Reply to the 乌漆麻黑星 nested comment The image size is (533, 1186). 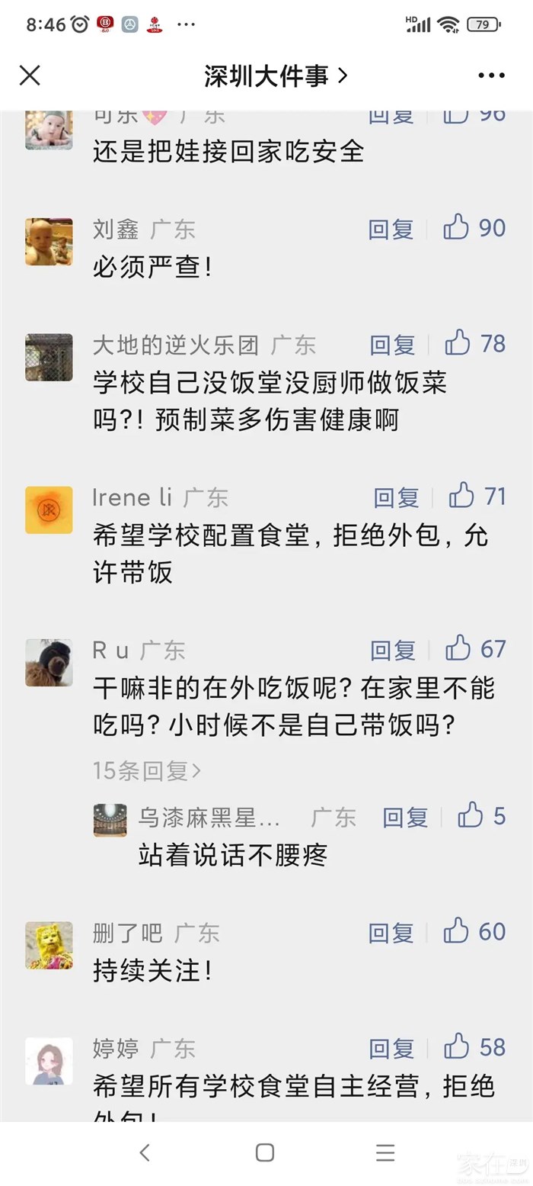click(x=405, y=817)
